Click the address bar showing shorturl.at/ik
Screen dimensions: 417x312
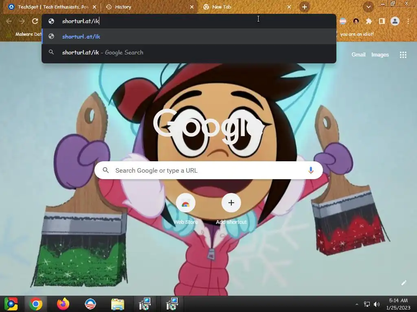point(189,21)
